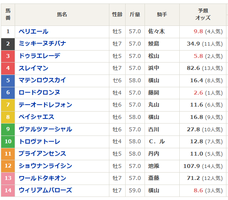
Task: Open テーオードレフォン details
Action: tap(45, 105)
